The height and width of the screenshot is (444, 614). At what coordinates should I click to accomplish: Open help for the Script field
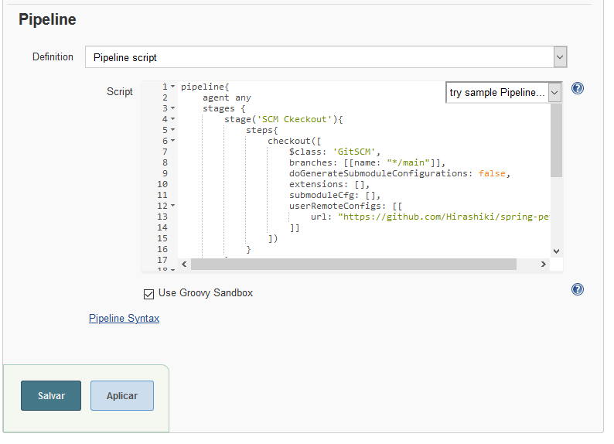(x=577, y=88)
